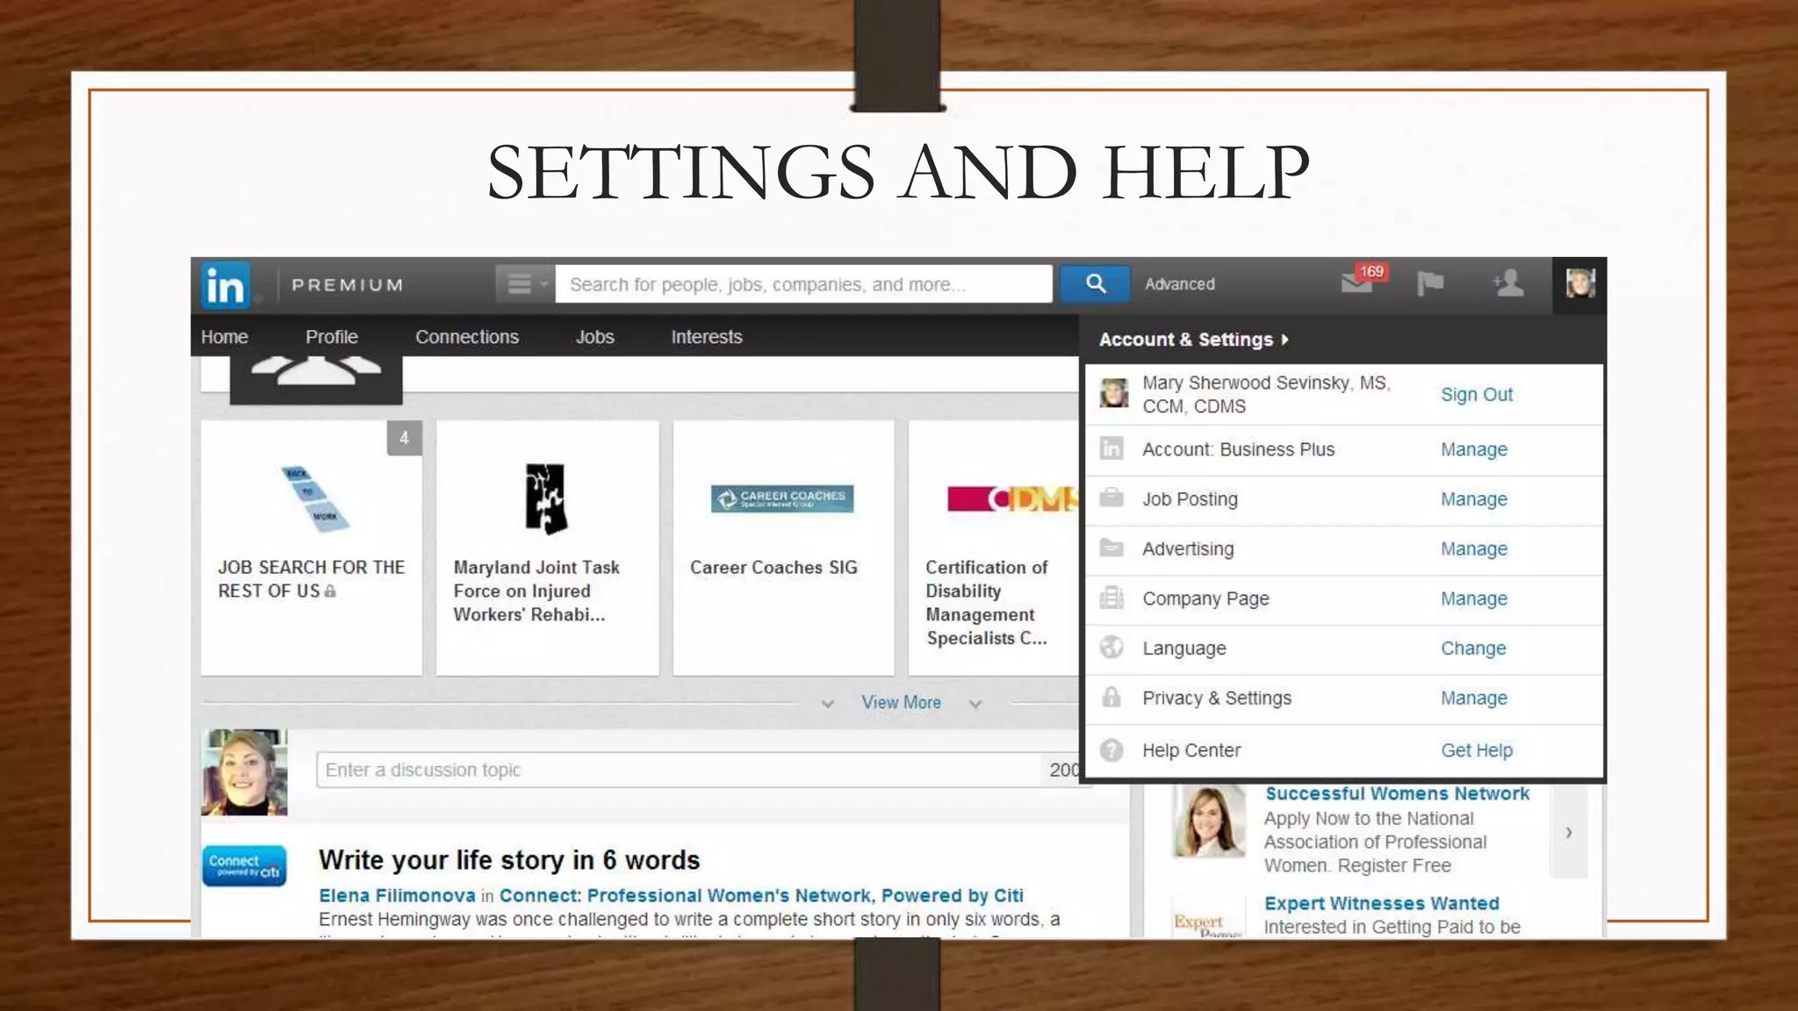1798x1011 pixels.
Task: Click the LinkedIn logo icon
Action: 226,285
